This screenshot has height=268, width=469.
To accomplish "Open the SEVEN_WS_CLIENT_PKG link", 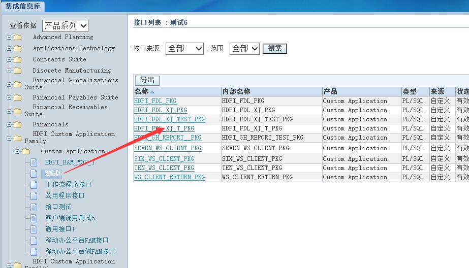I will (x=168, y=148).
